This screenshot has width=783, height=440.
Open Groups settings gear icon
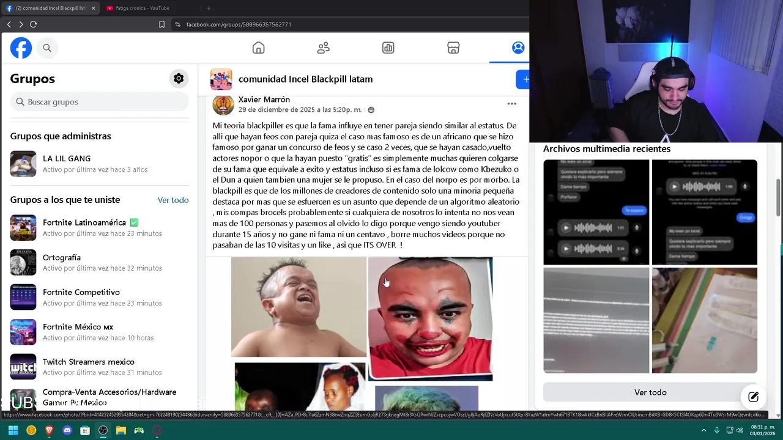tap(179, 78)
